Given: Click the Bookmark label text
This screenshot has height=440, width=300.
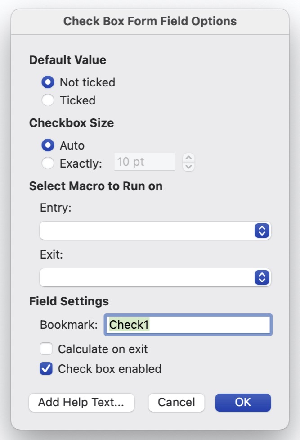Looking at the screenshot, I should pyautogui.click(x=68, y=325).
